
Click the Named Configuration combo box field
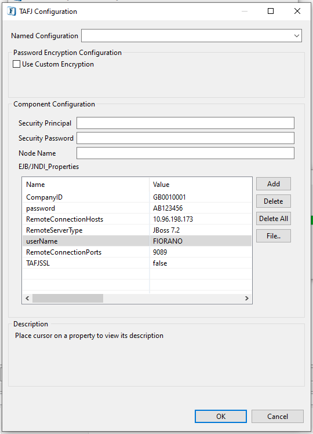tap(191, 36)
